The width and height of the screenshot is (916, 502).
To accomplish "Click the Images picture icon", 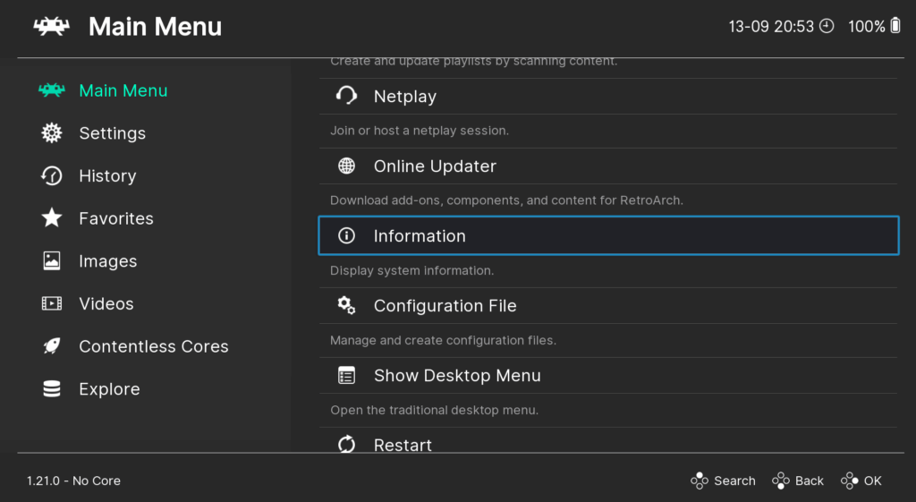I will 52,261.
